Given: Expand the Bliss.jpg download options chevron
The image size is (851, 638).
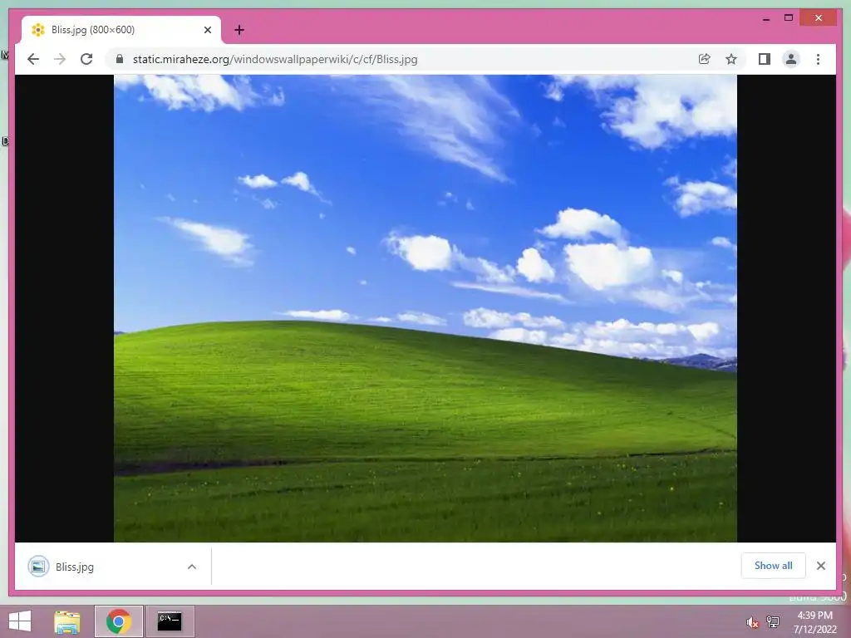Looking at the screenshot, I should click(x=192, y=567).
